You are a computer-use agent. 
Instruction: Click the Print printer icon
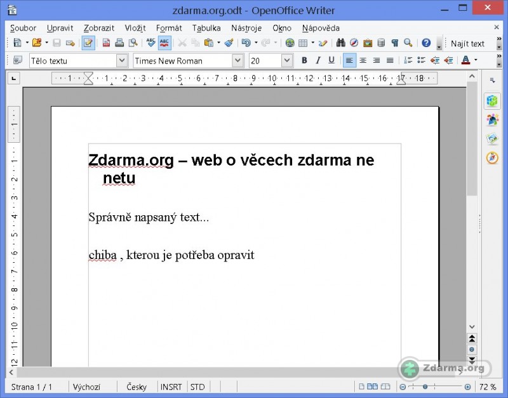tap(119, 43)
